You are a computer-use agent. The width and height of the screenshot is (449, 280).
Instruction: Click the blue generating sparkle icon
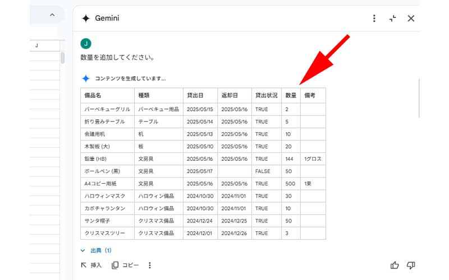[86, 78]
